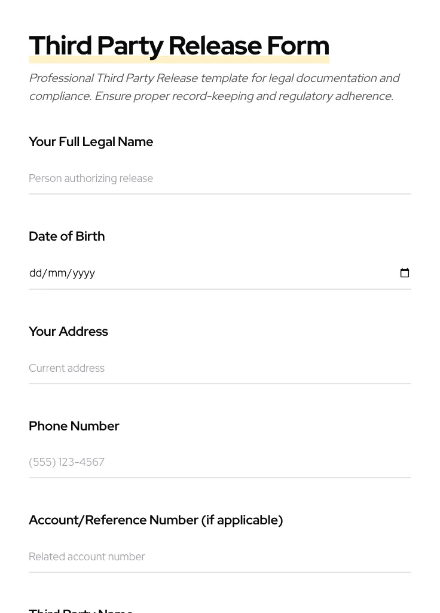Click the "Phone Number" label

[74, 426]
